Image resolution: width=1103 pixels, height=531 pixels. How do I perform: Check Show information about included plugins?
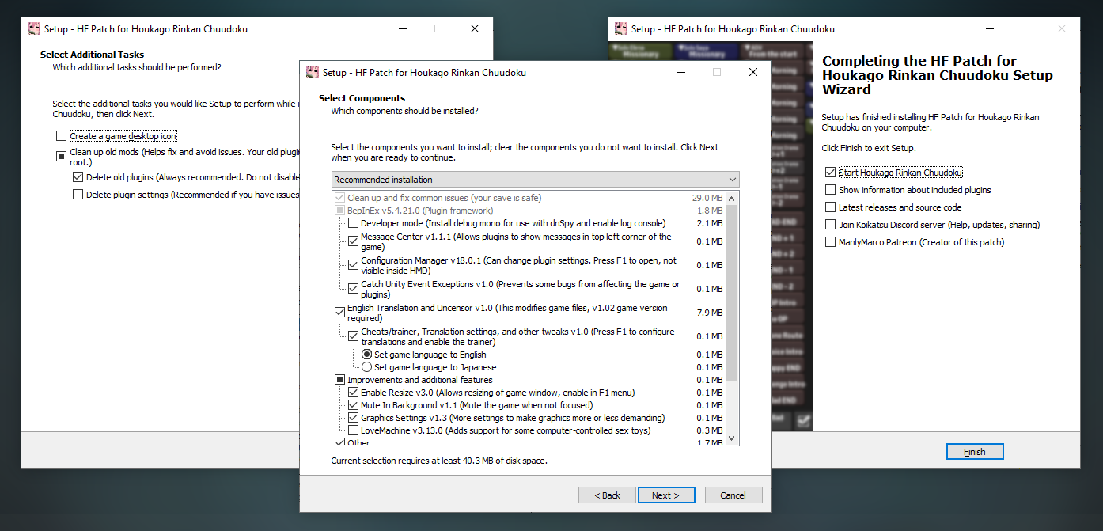[830, 190]
